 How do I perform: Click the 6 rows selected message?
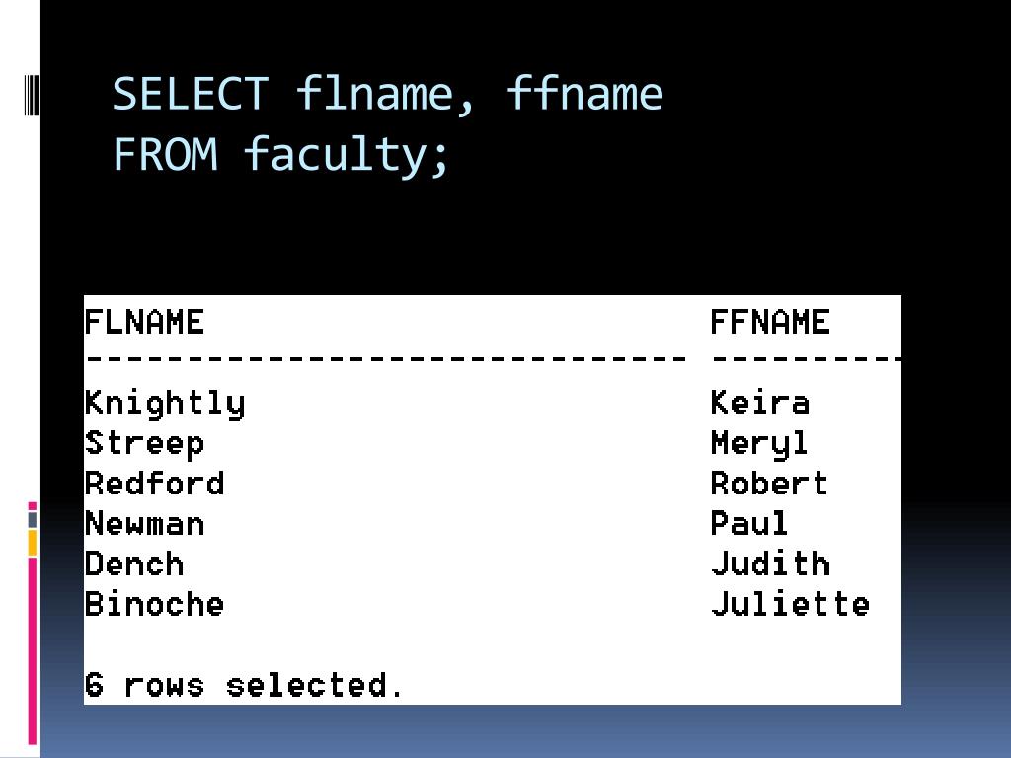[x=244, y=685]
